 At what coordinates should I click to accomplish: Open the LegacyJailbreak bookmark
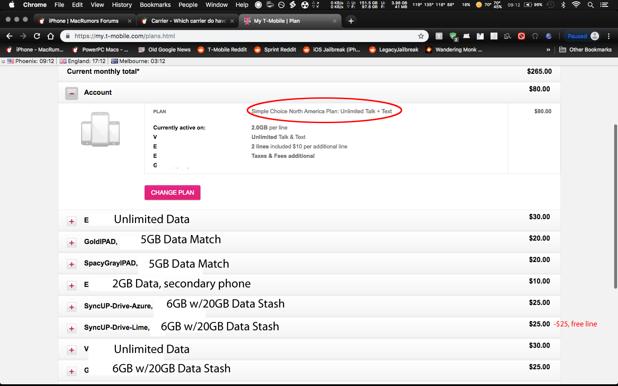tap(394, 50)
